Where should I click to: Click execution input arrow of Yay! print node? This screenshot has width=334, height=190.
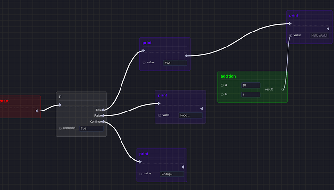coord(144,51)
